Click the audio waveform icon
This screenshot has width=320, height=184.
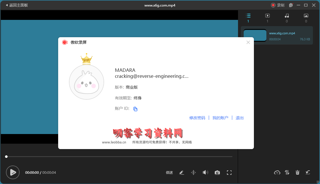coord(193,173)
